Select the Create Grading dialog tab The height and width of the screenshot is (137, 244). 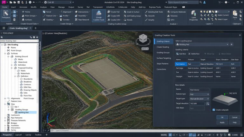pyautogui.click(x=163, y=47)
